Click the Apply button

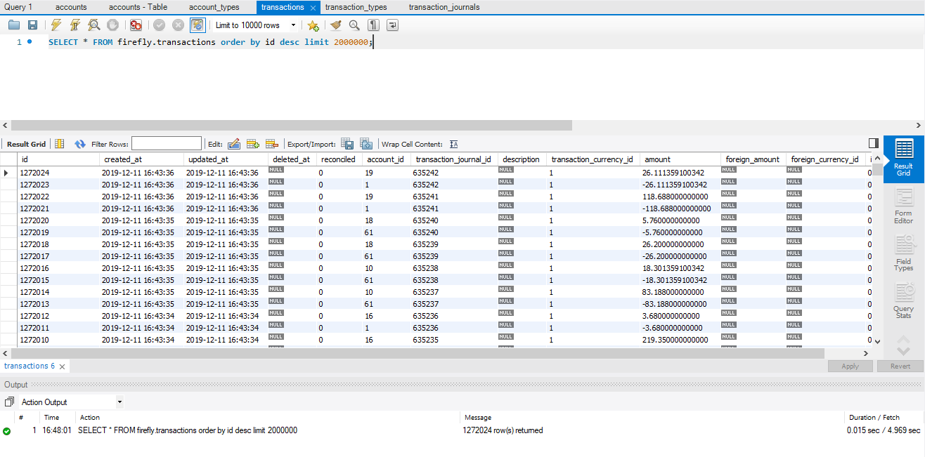850,366
